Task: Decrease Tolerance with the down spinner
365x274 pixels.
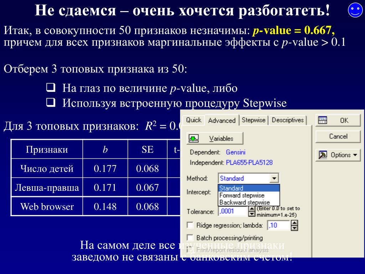Action: pos(252,214)
